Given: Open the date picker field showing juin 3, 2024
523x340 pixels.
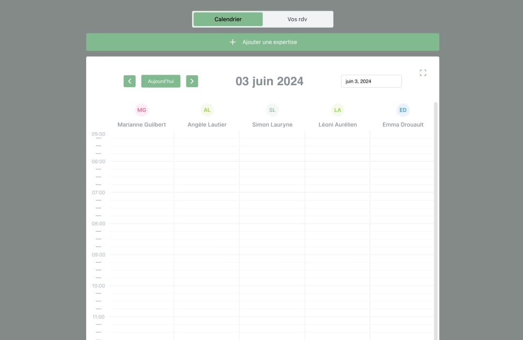Looking at the screenshot, I should 371,81.
